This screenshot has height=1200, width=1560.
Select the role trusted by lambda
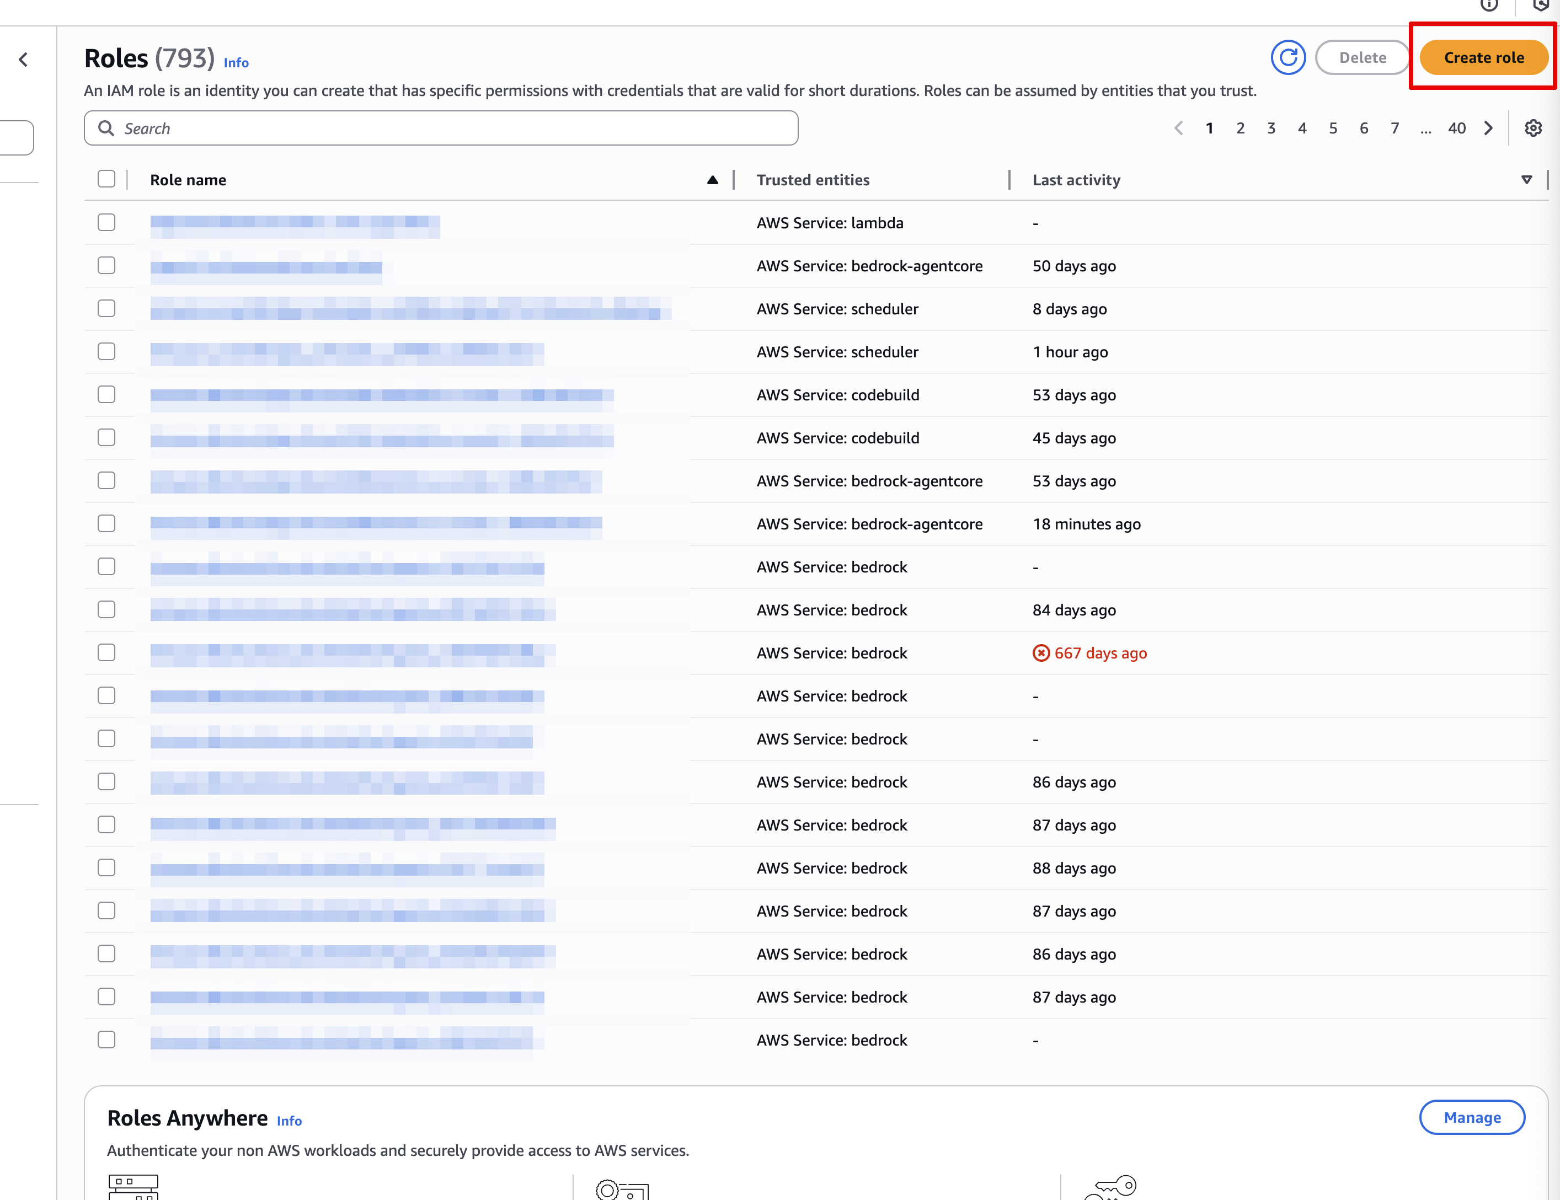click(106, 222)
